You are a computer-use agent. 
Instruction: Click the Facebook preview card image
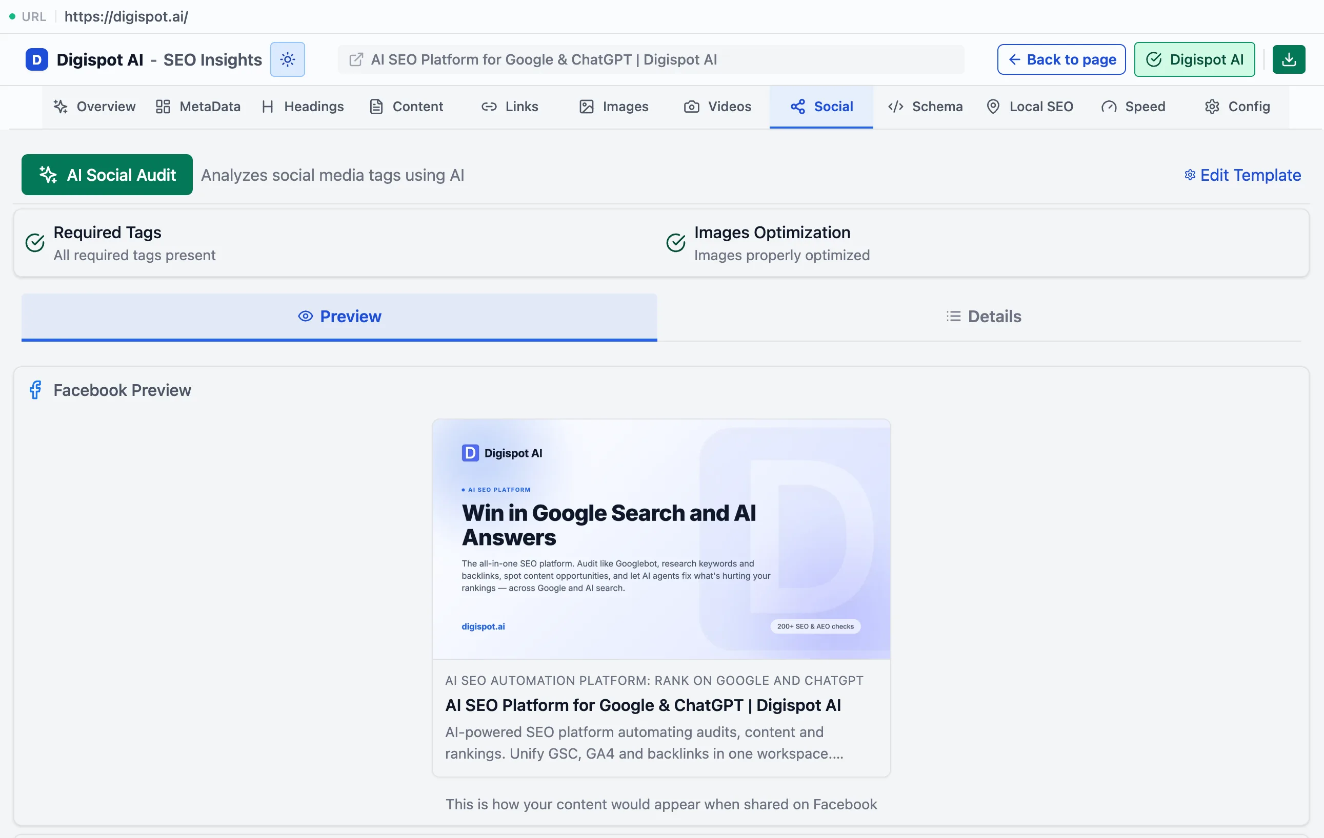point(661,539)
